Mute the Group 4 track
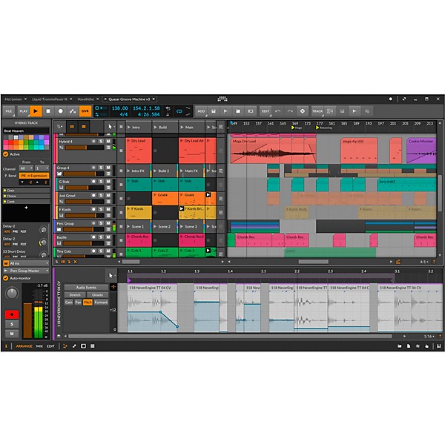Screen dimensions: 445x445 point(108,168)
